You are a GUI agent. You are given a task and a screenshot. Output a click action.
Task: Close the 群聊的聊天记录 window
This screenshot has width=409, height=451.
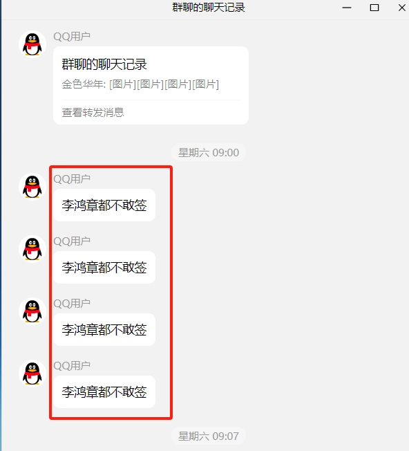tap(402, 8)
